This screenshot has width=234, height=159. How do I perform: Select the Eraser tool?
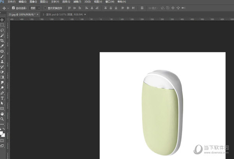coord(2,72)
